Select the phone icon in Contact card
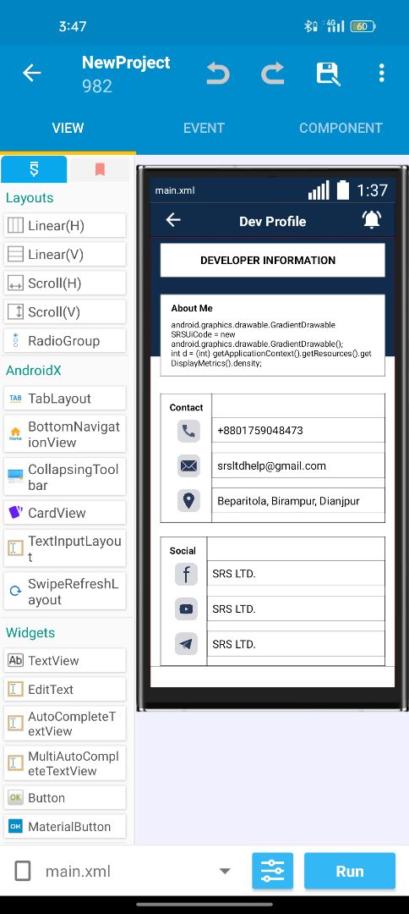Screen dimensions: 409x914 (x=188, y=431)
